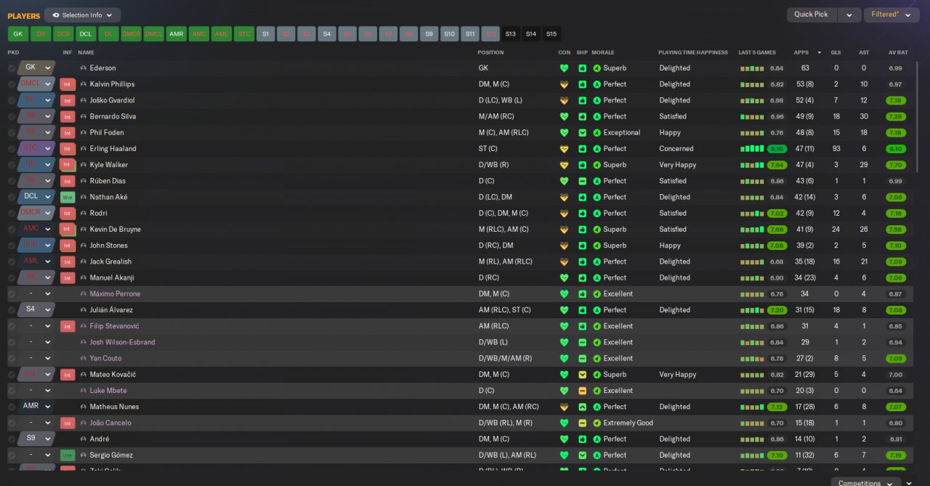Expand the Quick Pick arrow menu
Image resolution: width=930 pixels, height=486 pixels.
point(849,15)
